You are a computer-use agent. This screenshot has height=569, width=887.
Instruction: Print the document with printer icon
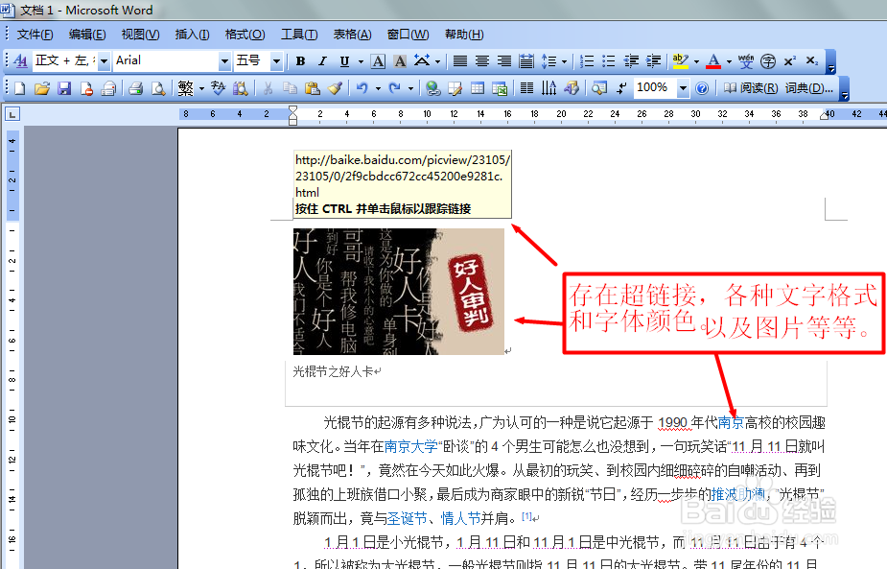coord(135,88)
